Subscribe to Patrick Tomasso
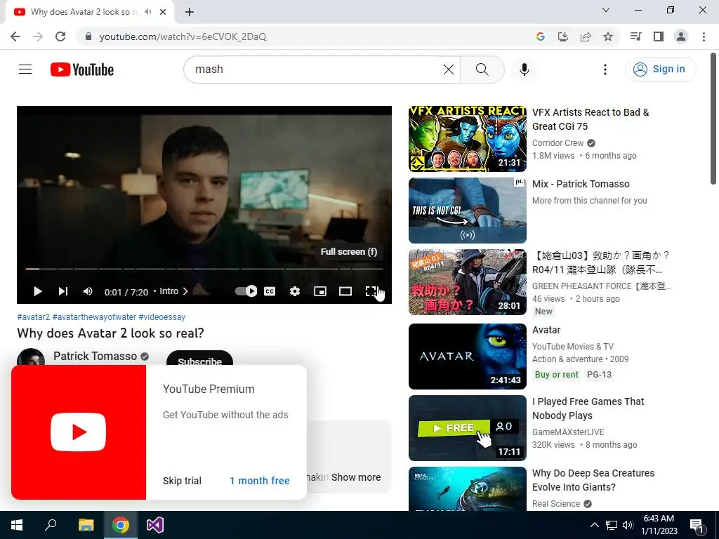 click(199, 359)
